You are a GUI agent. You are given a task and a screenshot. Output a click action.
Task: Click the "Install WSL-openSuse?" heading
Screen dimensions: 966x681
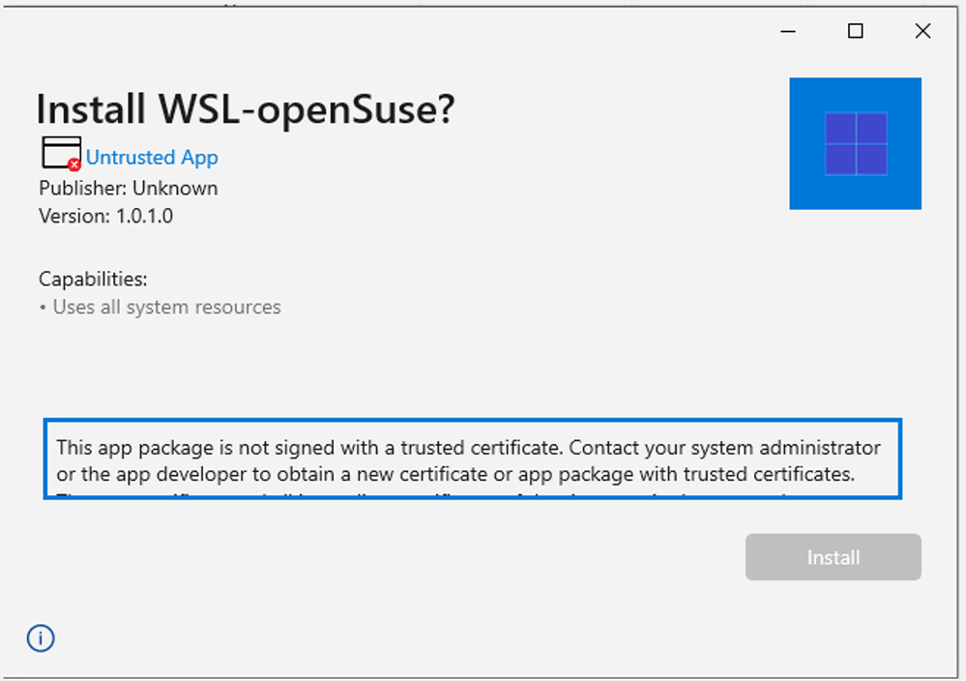[245, 110]
